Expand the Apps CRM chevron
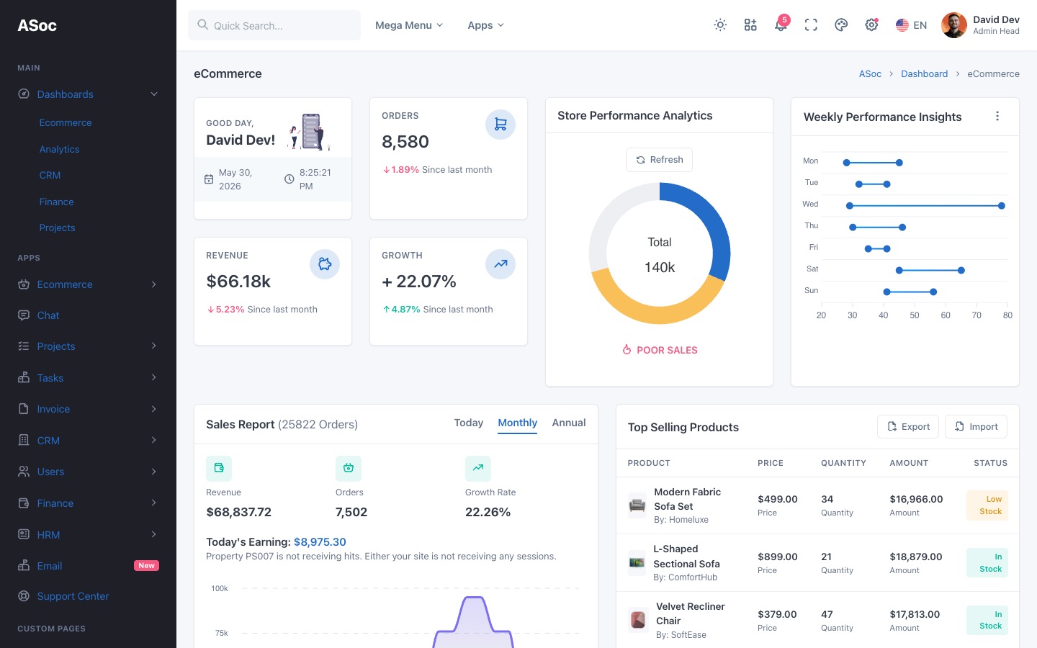The width and height of the screenshot is (1037, 648). (x=153, y=441)
